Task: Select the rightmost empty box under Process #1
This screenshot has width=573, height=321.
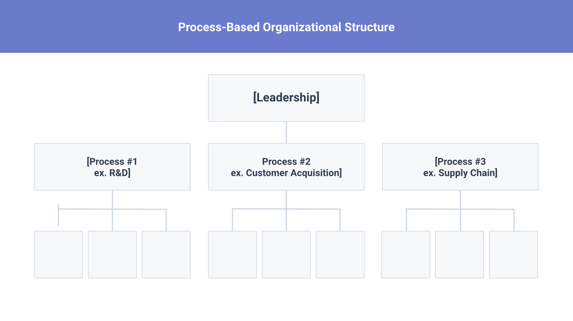Action: (x=166, y=254)
